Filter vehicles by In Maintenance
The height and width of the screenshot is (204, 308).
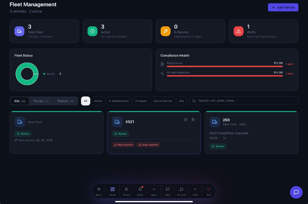[119, 101]
